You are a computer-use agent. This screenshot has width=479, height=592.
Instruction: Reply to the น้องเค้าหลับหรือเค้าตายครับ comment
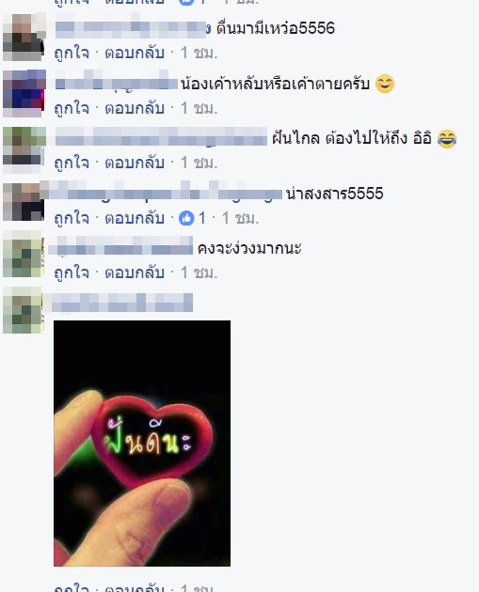pyautogui.click(x=135, y=109)
